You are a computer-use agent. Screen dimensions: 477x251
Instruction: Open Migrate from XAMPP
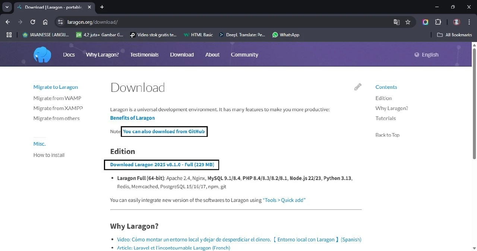pos(58,108)
